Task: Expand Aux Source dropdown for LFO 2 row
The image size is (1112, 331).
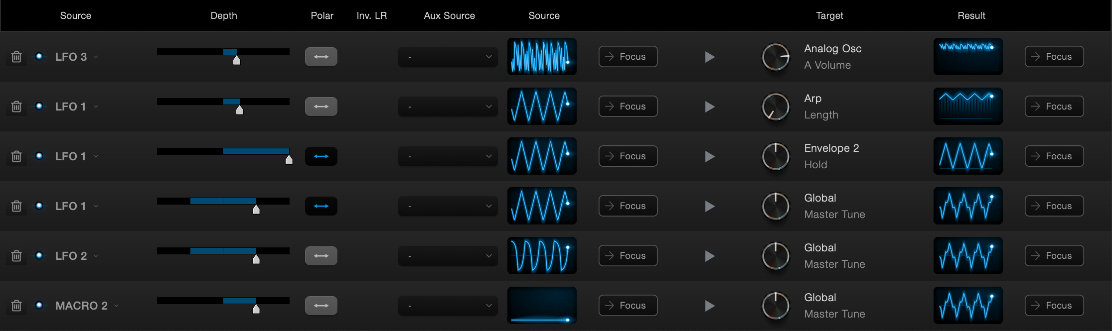Action: pyautogui.click(x=448, y=256)
